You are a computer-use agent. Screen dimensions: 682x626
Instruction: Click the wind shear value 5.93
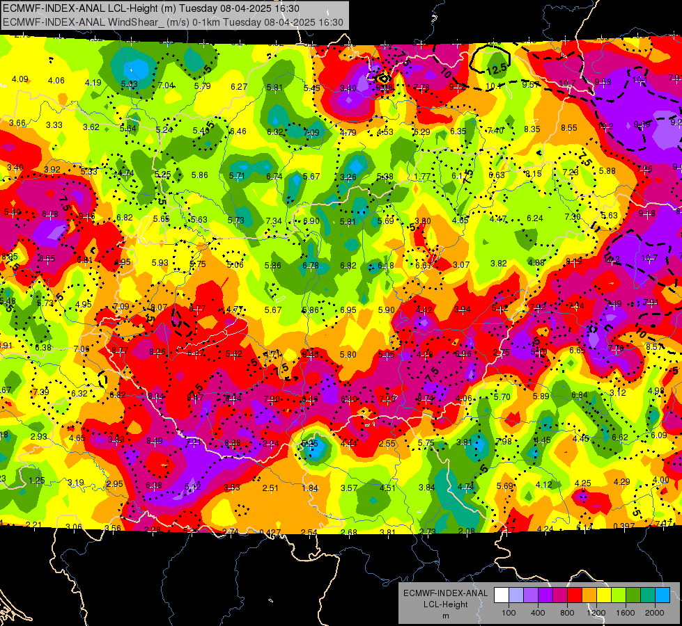(160, 263)
